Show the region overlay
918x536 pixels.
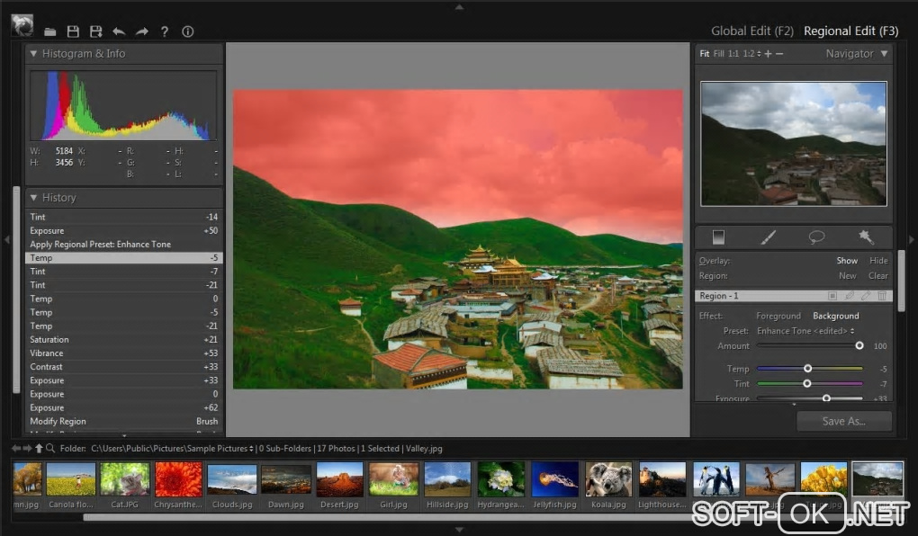pyautogui.click(x=847, y=261)
